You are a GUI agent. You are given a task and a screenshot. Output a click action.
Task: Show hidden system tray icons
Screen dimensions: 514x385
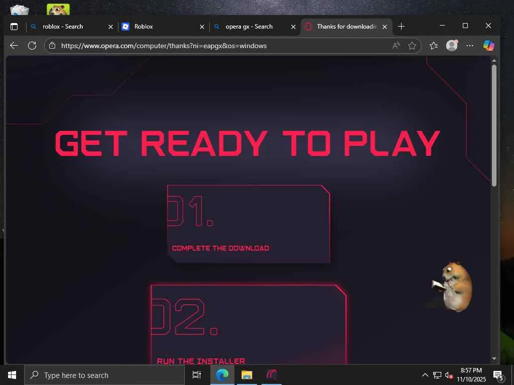click(x=425, y=375)
